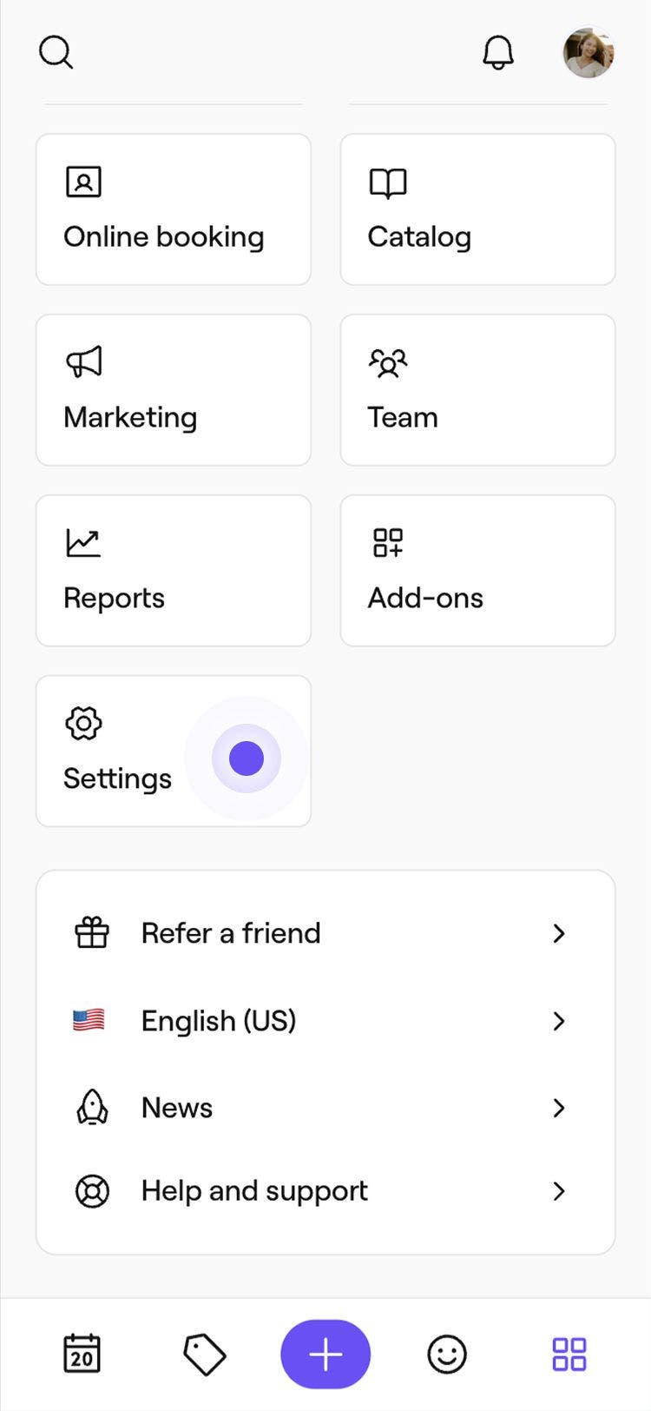Select Refer a friend option
651x1411 pixels.
coord(231,933)
